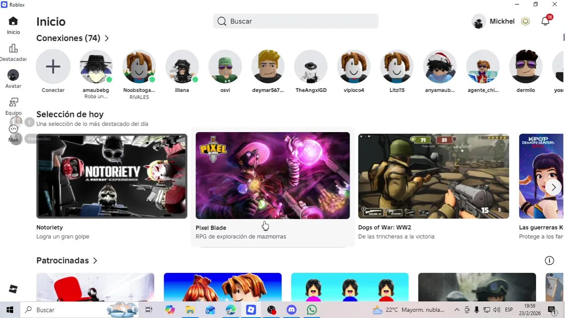
Task: Open the Pixel Blade game thumbnail
Action: tap(273, 176)
